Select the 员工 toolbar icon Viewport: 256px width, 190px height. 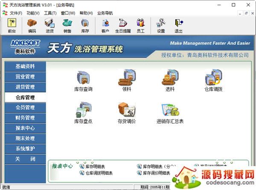pos(140,26)
